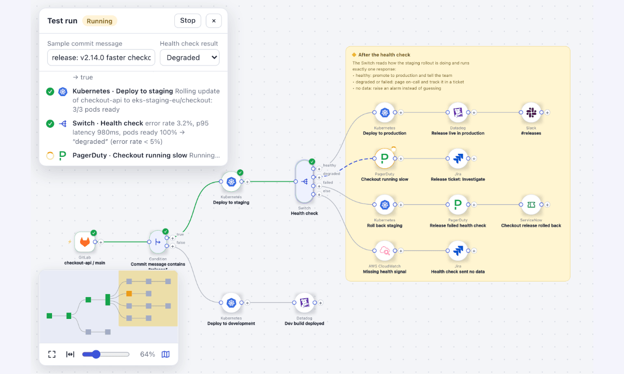
Task: Click the Running status badge
Action: (99, 21)
